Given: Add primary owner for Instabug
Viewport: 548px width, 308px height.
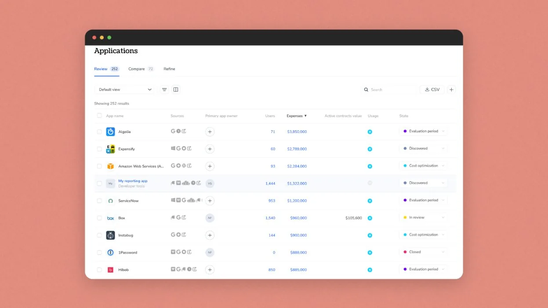Looking at the screenshot, I should pyautogui.click(x=210, y=235).
